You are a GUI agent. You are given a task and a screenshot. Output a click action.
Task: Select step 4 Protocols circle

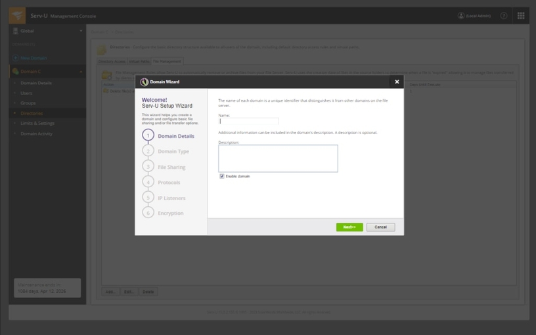(x=148, y=182)
